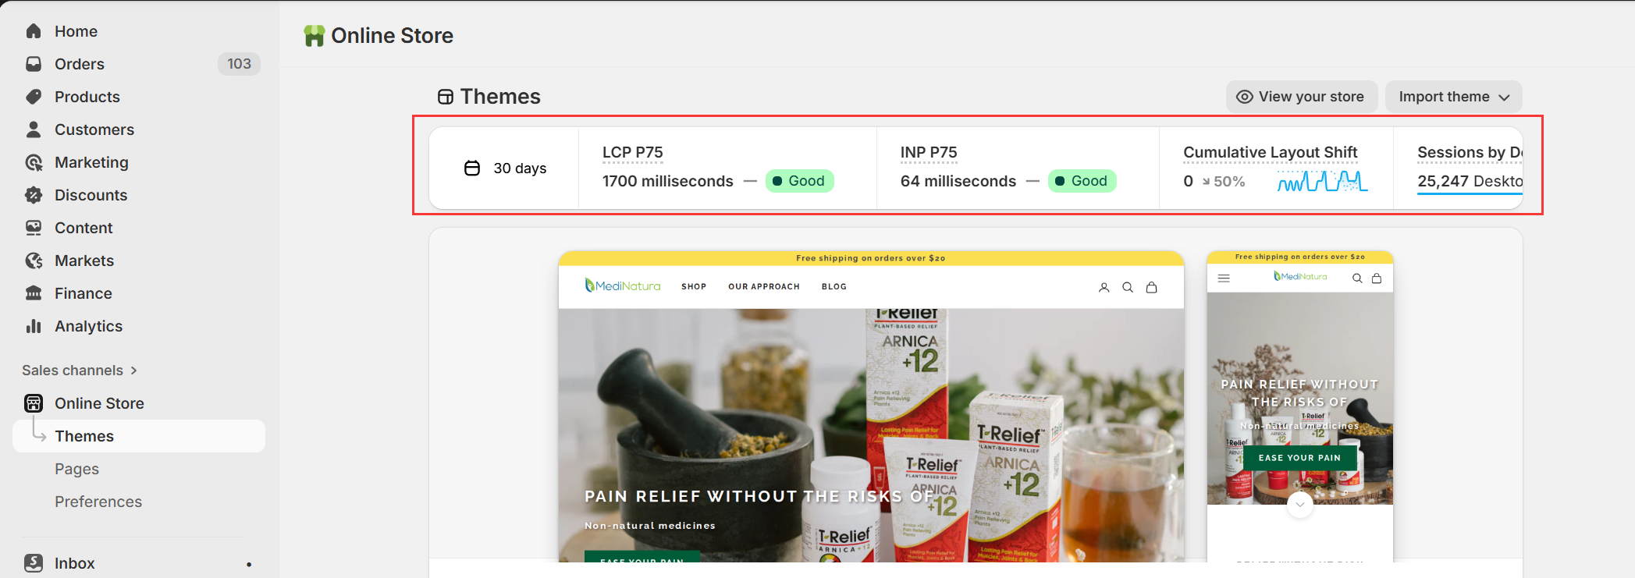Expand the Sales channels chevron
The width and height of the screenshot is (1635, 578).
pyautogui.click(x=134, y=371)
